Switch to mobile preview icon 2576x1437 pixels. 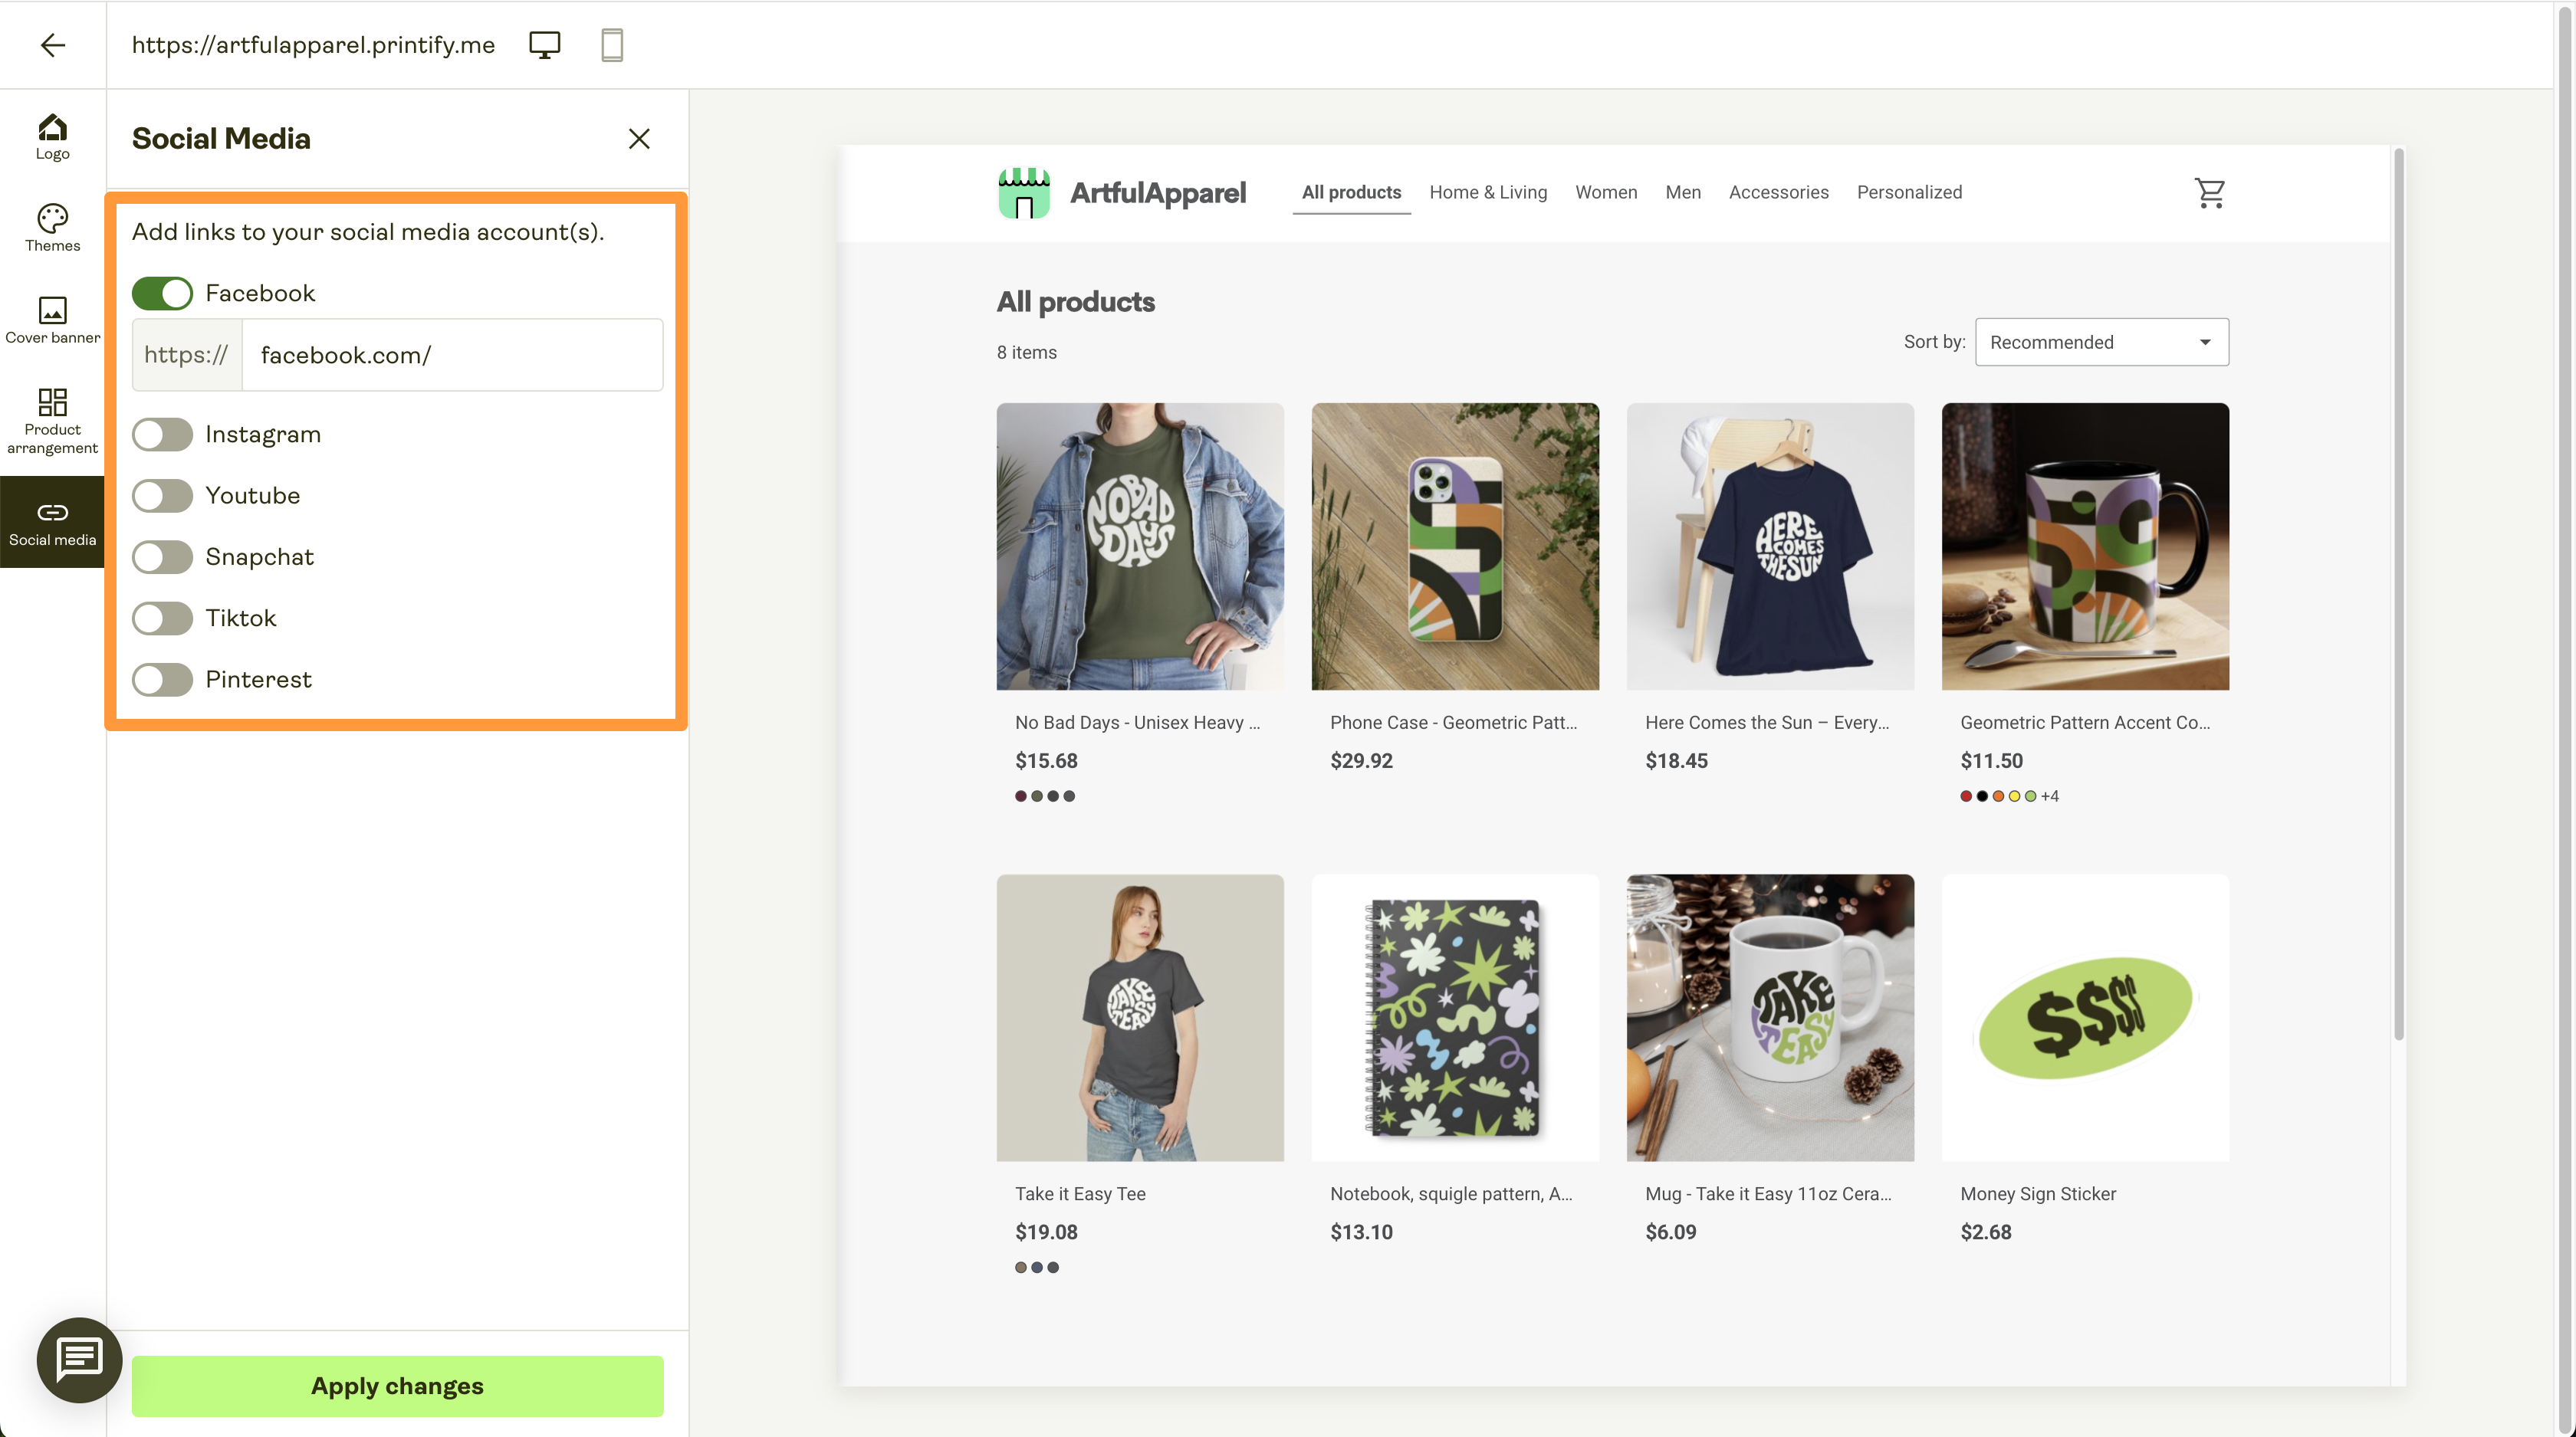click(x=612, y=45)
